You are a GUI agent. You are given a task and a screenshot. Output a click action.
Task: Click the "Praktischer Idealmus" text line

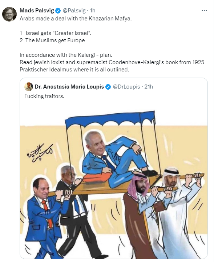(74, 70)
